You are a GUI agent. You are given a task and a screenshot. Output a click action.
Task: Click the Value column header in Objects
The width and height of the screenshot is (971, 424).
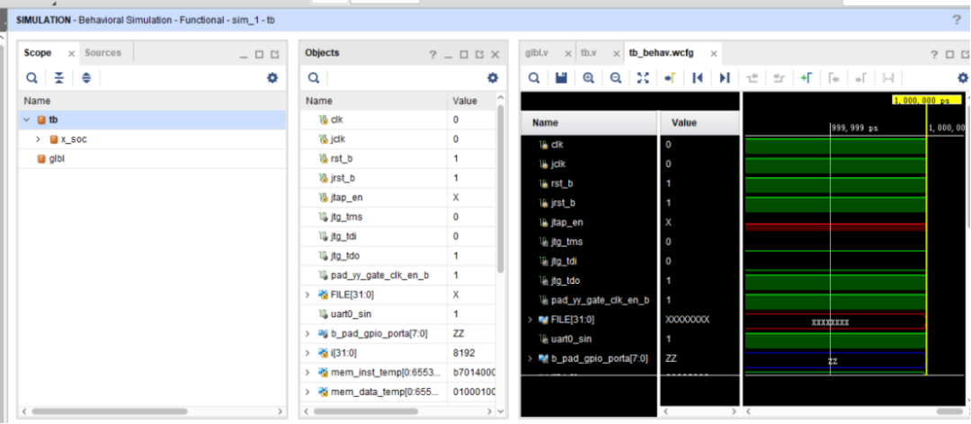(470, 101)
